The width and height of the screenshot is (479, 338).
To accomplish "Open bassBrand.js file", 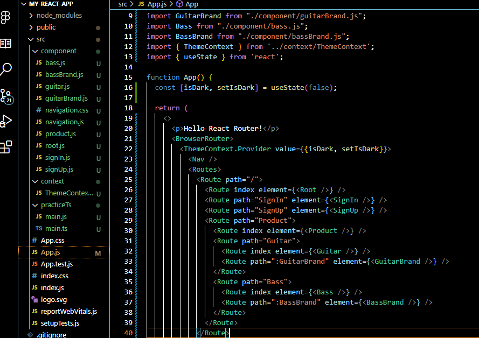I will click(64, 75).
